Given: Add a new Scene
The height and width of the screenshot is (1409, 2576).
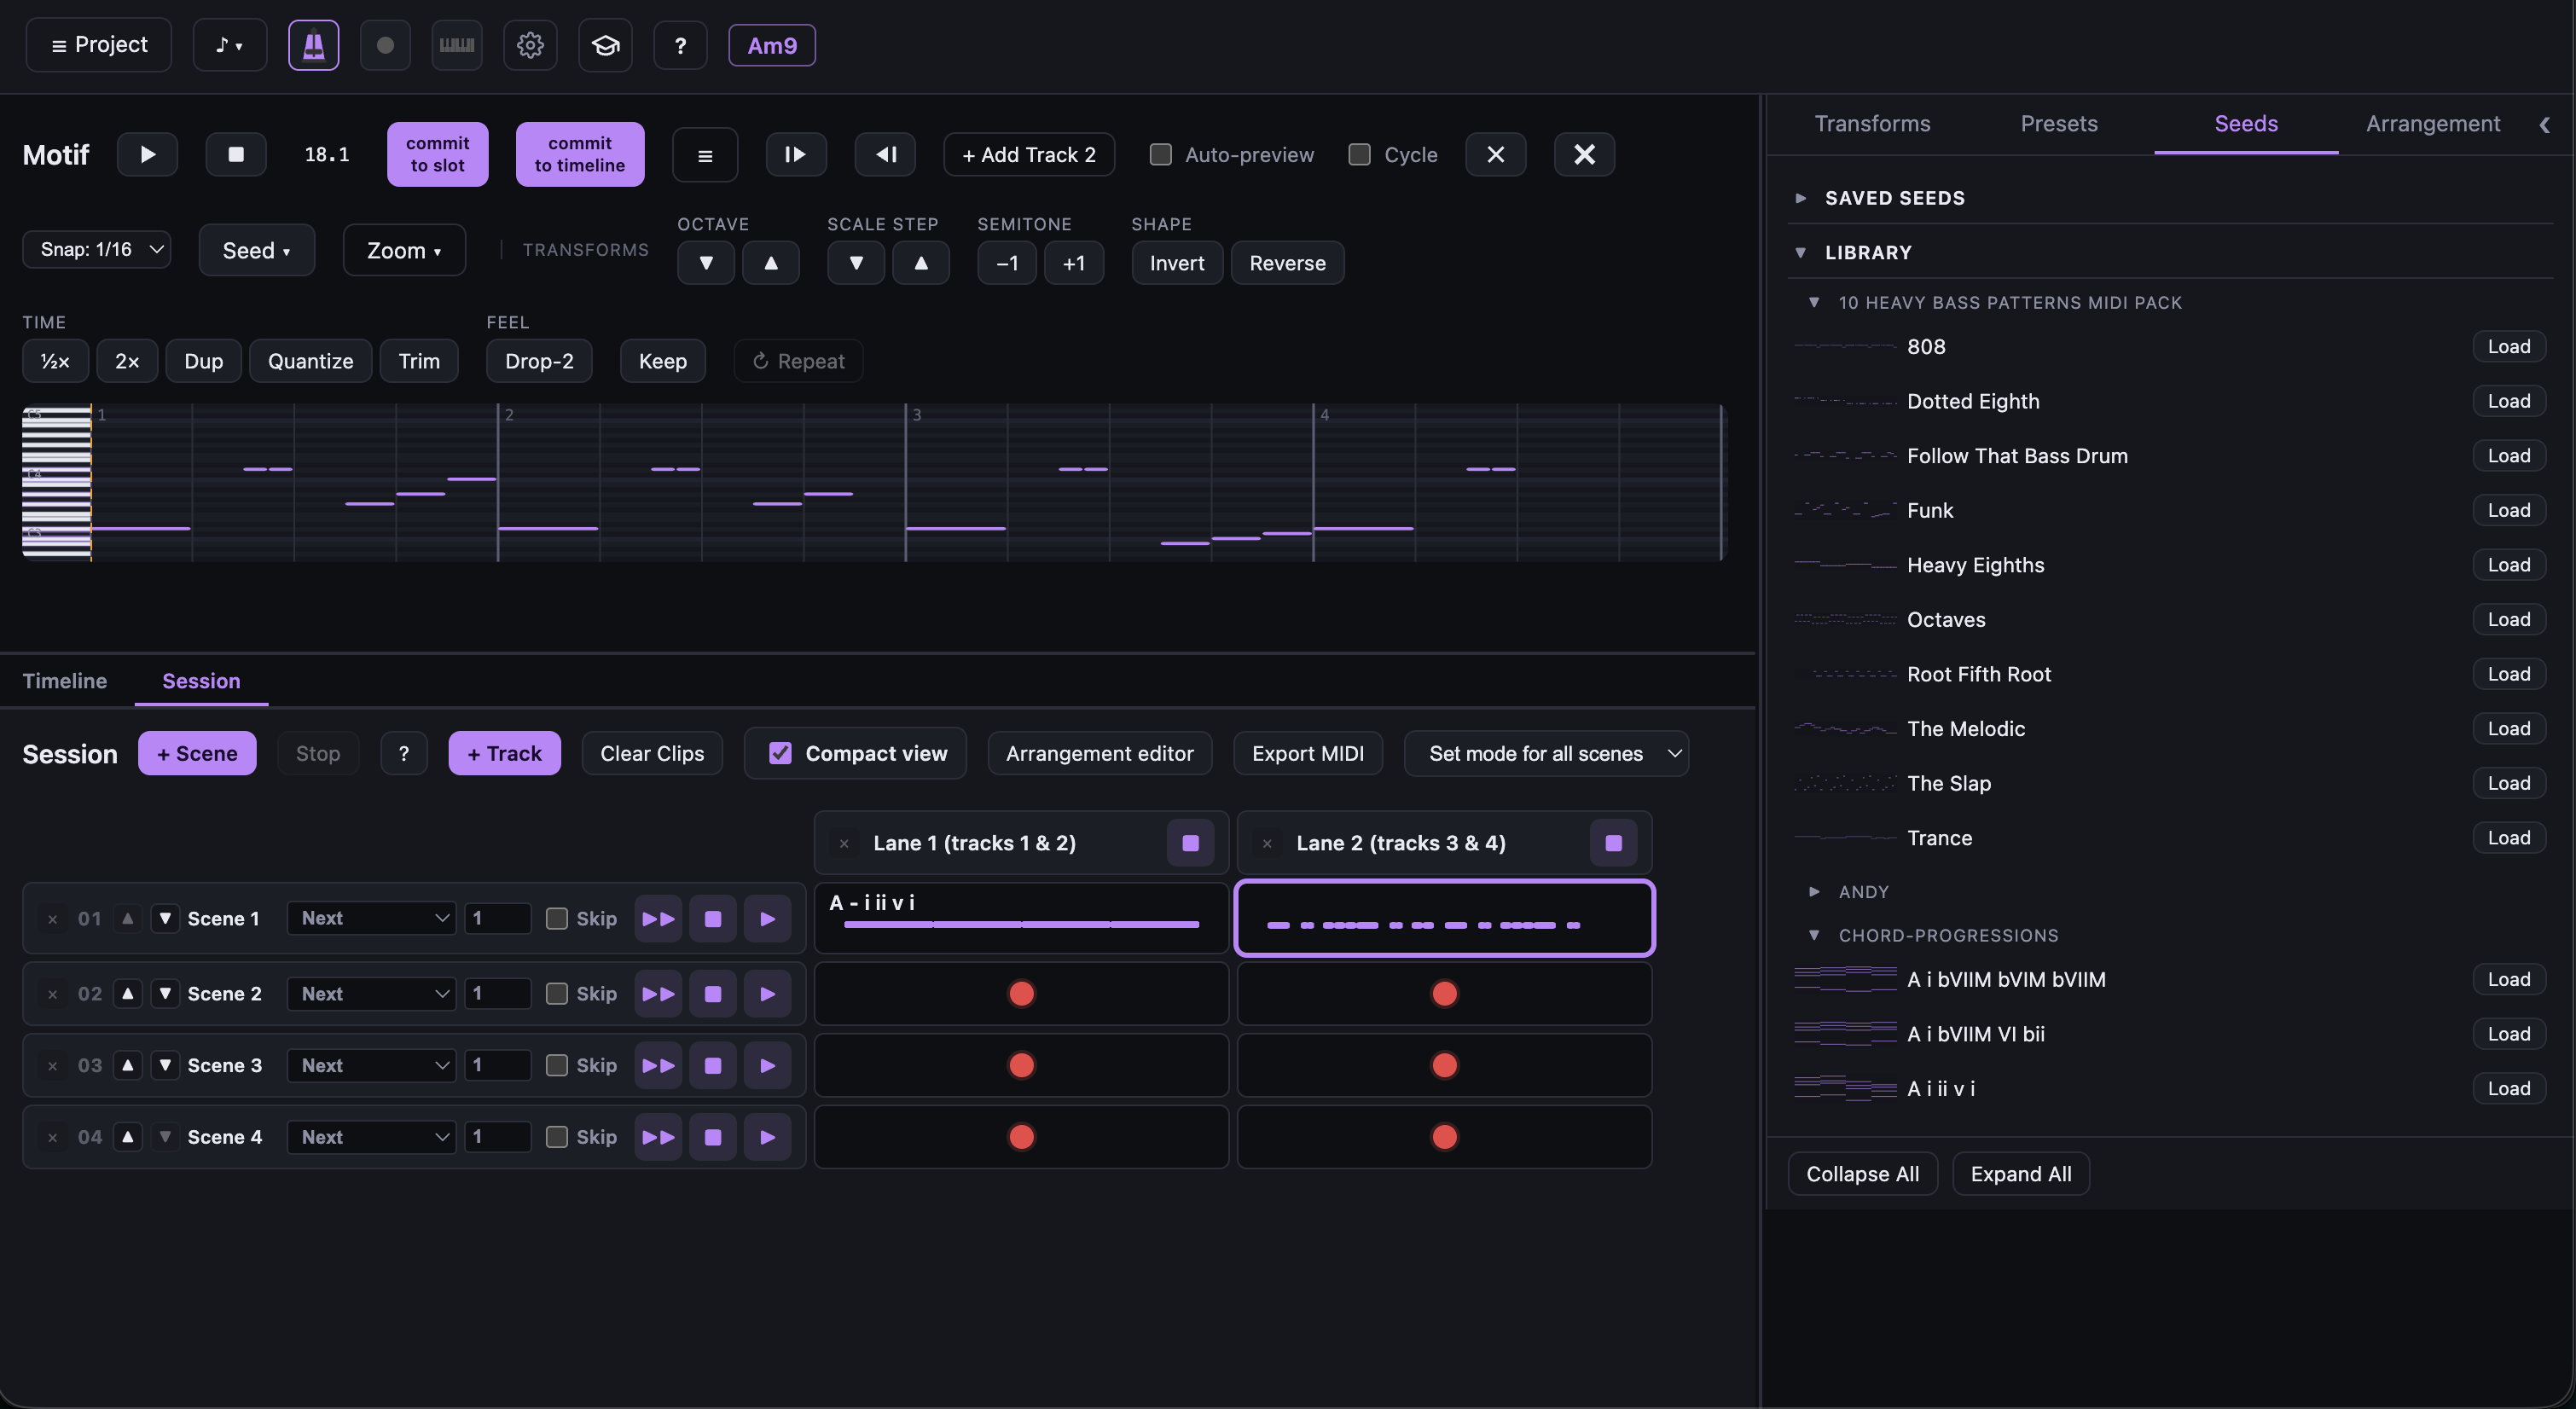Looking at the screenshot, I should 197,753.
